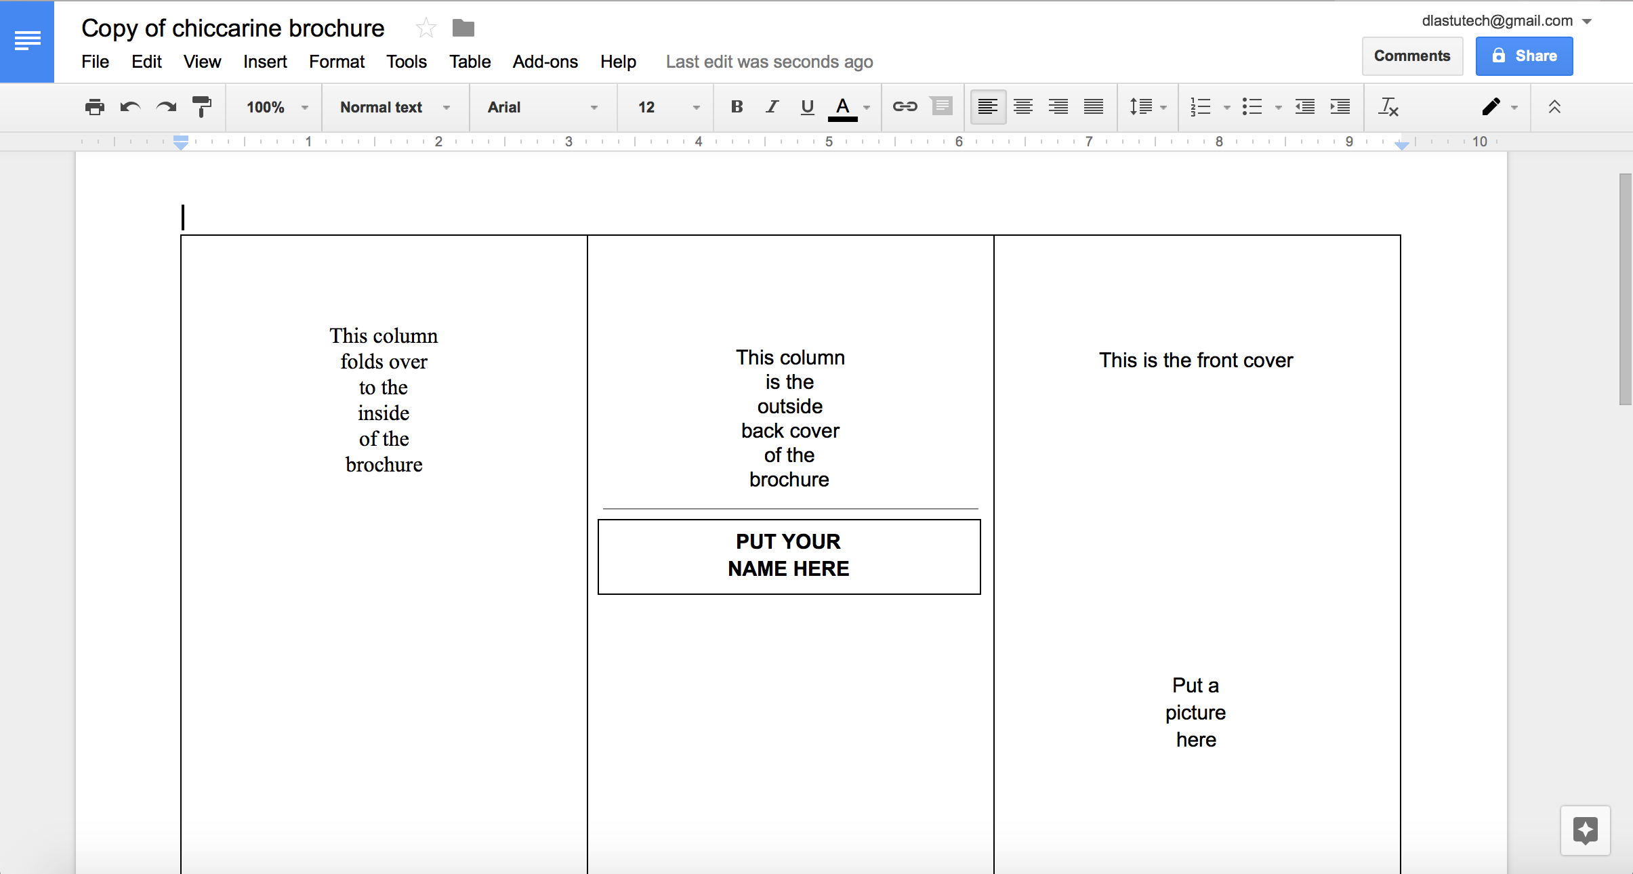Click the PUT YOUR NAME HERE text field
The height and width of the screenshot is (874, 1633).
tap(787, 554)
